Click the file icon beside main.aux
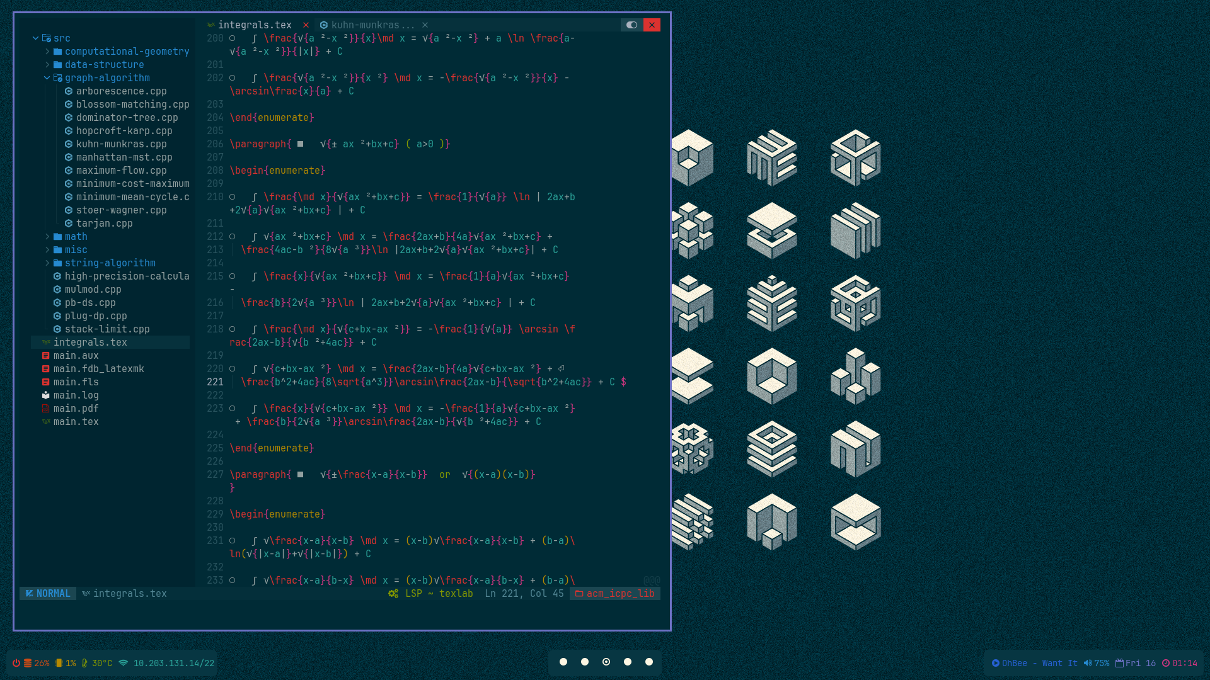Image resolution: width=1210 pixels, height=680 pixels. (46, 356)
